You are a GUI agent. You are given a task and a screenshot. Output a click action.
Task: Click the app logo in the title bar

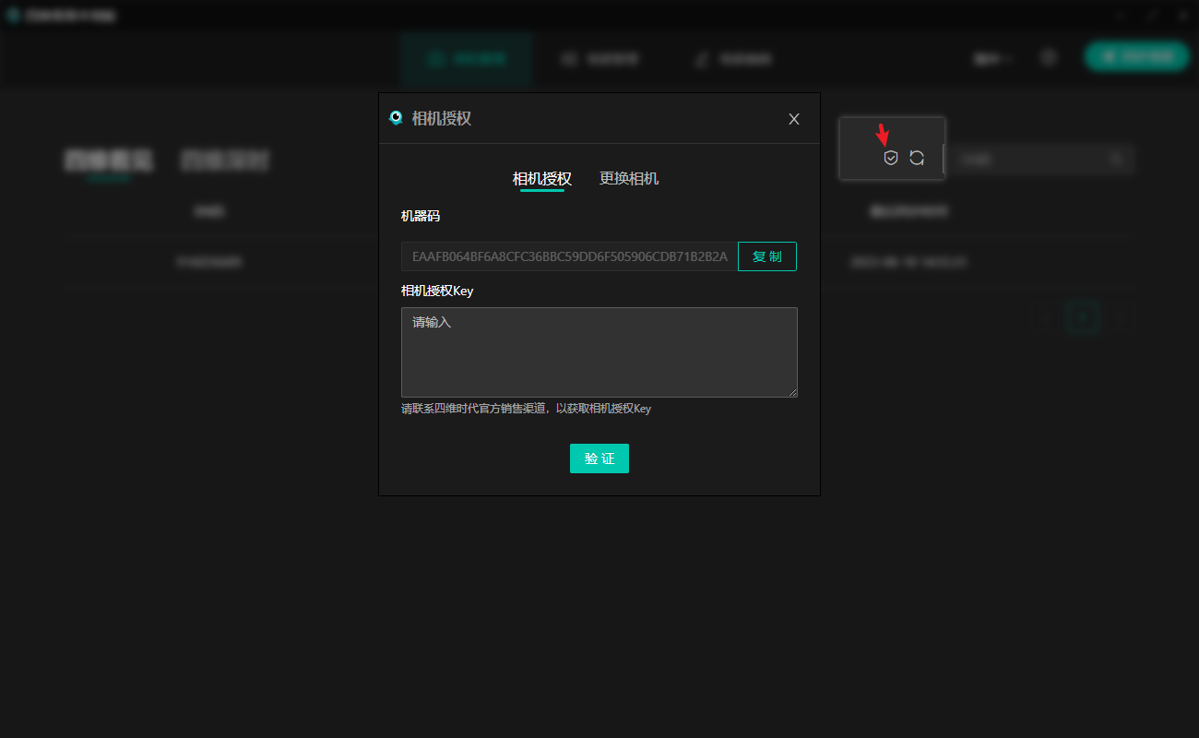[14, 16]
